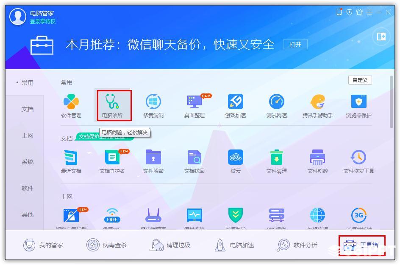Click the 打开 button in banner
Screen dimensions: 400x265
tap(295, 45)
